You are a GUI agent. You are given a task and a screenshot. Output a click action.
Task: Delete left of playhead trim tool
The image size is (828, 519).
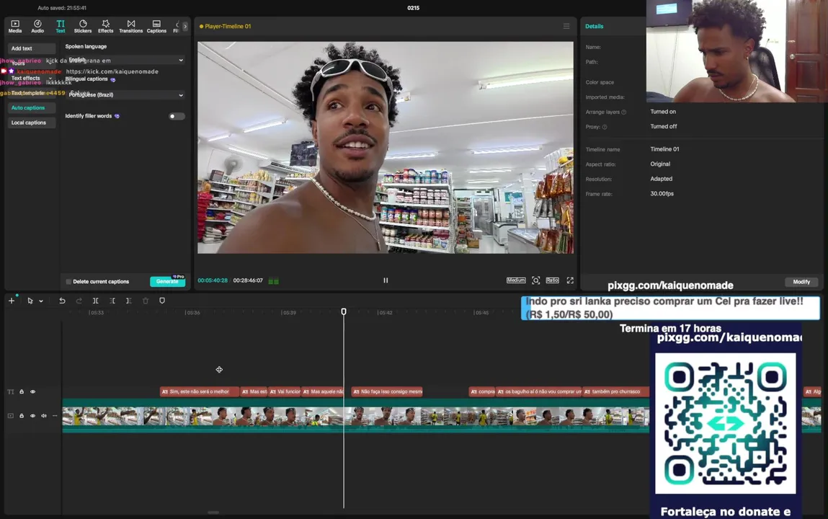tap(112, 301)
